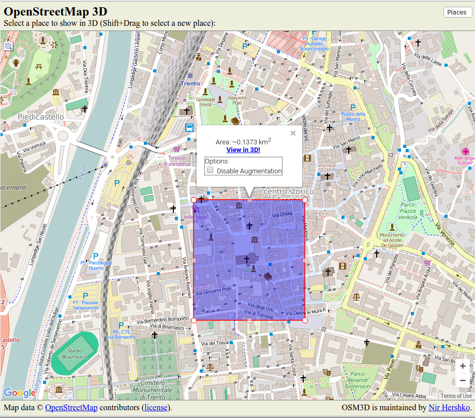Click the courthouse scales icon near Via Brigata Acqui
Screen dimensions: 475x418
click(357, 296)
